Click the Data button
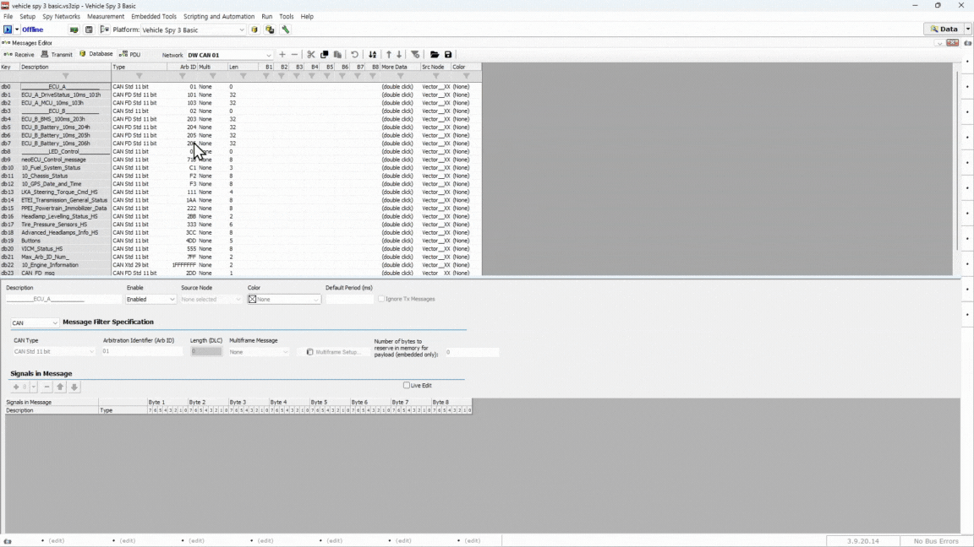 click(944, 29)
